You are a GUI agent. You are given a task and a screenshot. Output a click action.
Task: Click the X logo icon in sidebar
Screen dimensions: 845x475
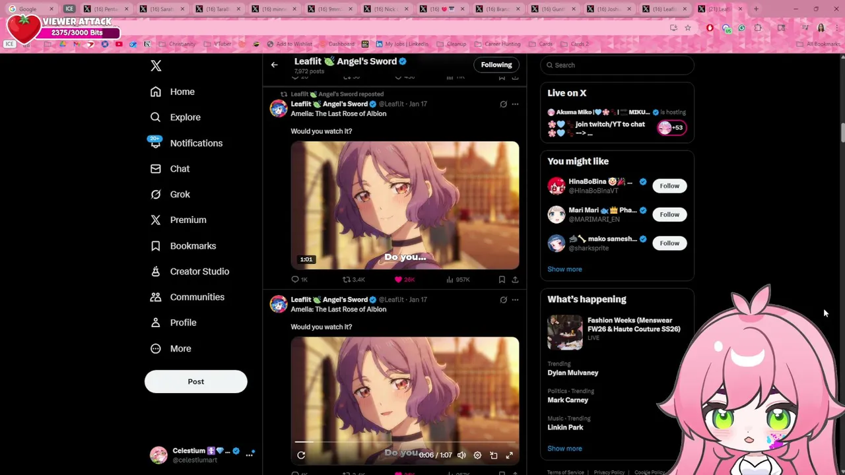click(156, 65)
